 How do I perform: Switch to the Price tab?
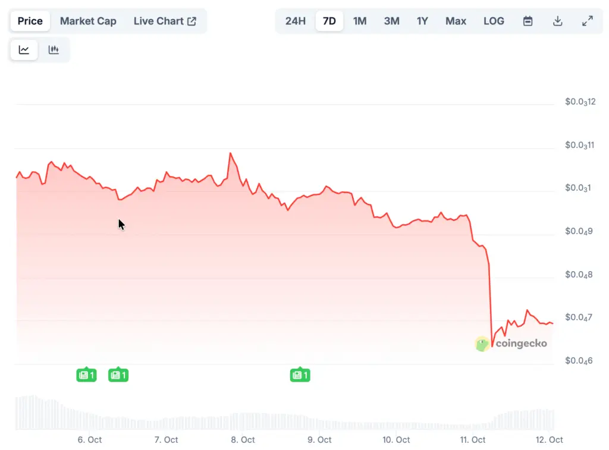[x=30, y=21]
